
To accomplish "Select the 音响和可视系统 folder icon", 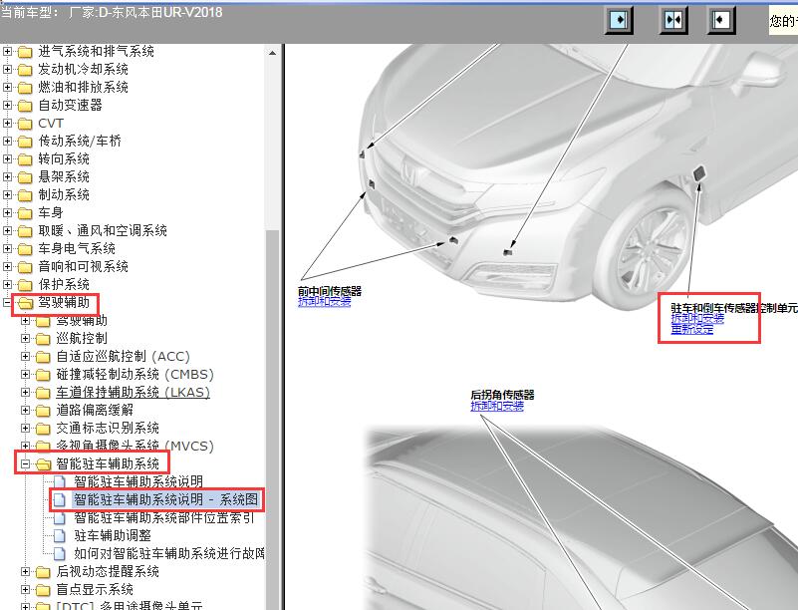I will pos(25,267).
